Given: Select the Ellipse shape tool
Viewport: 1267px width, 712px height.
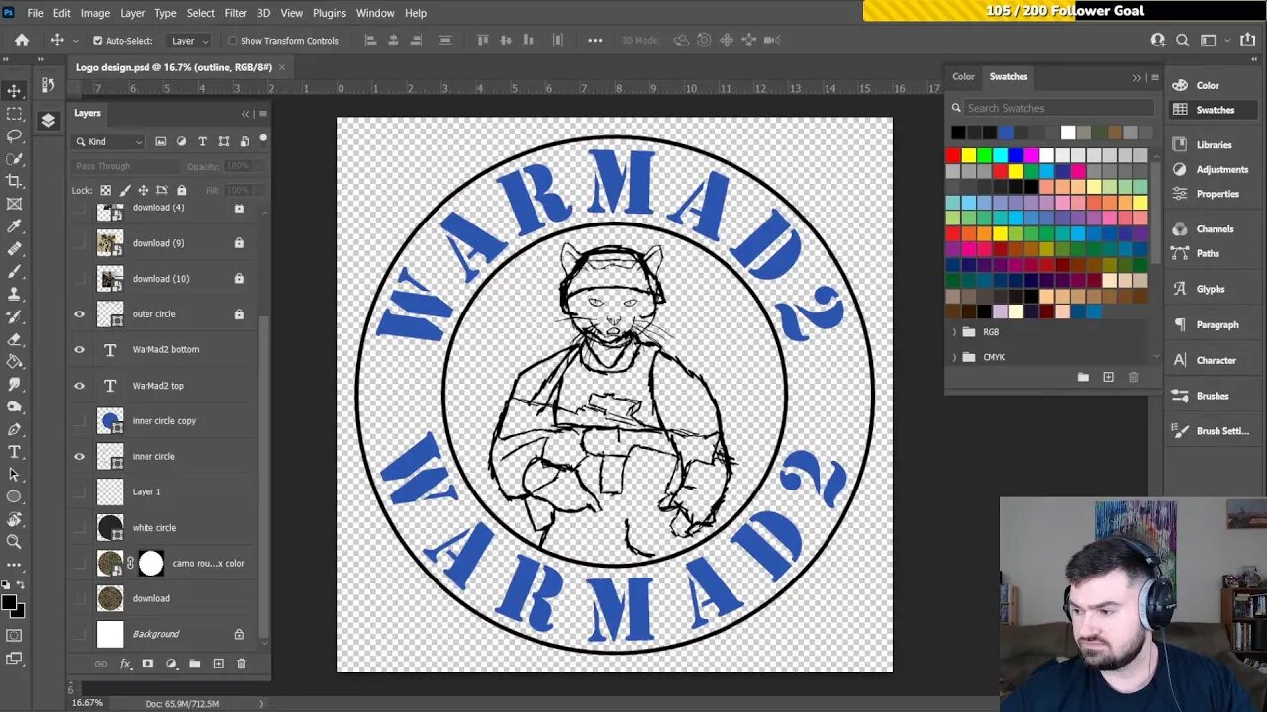Looking at the screenshot, I should (14, 496).
